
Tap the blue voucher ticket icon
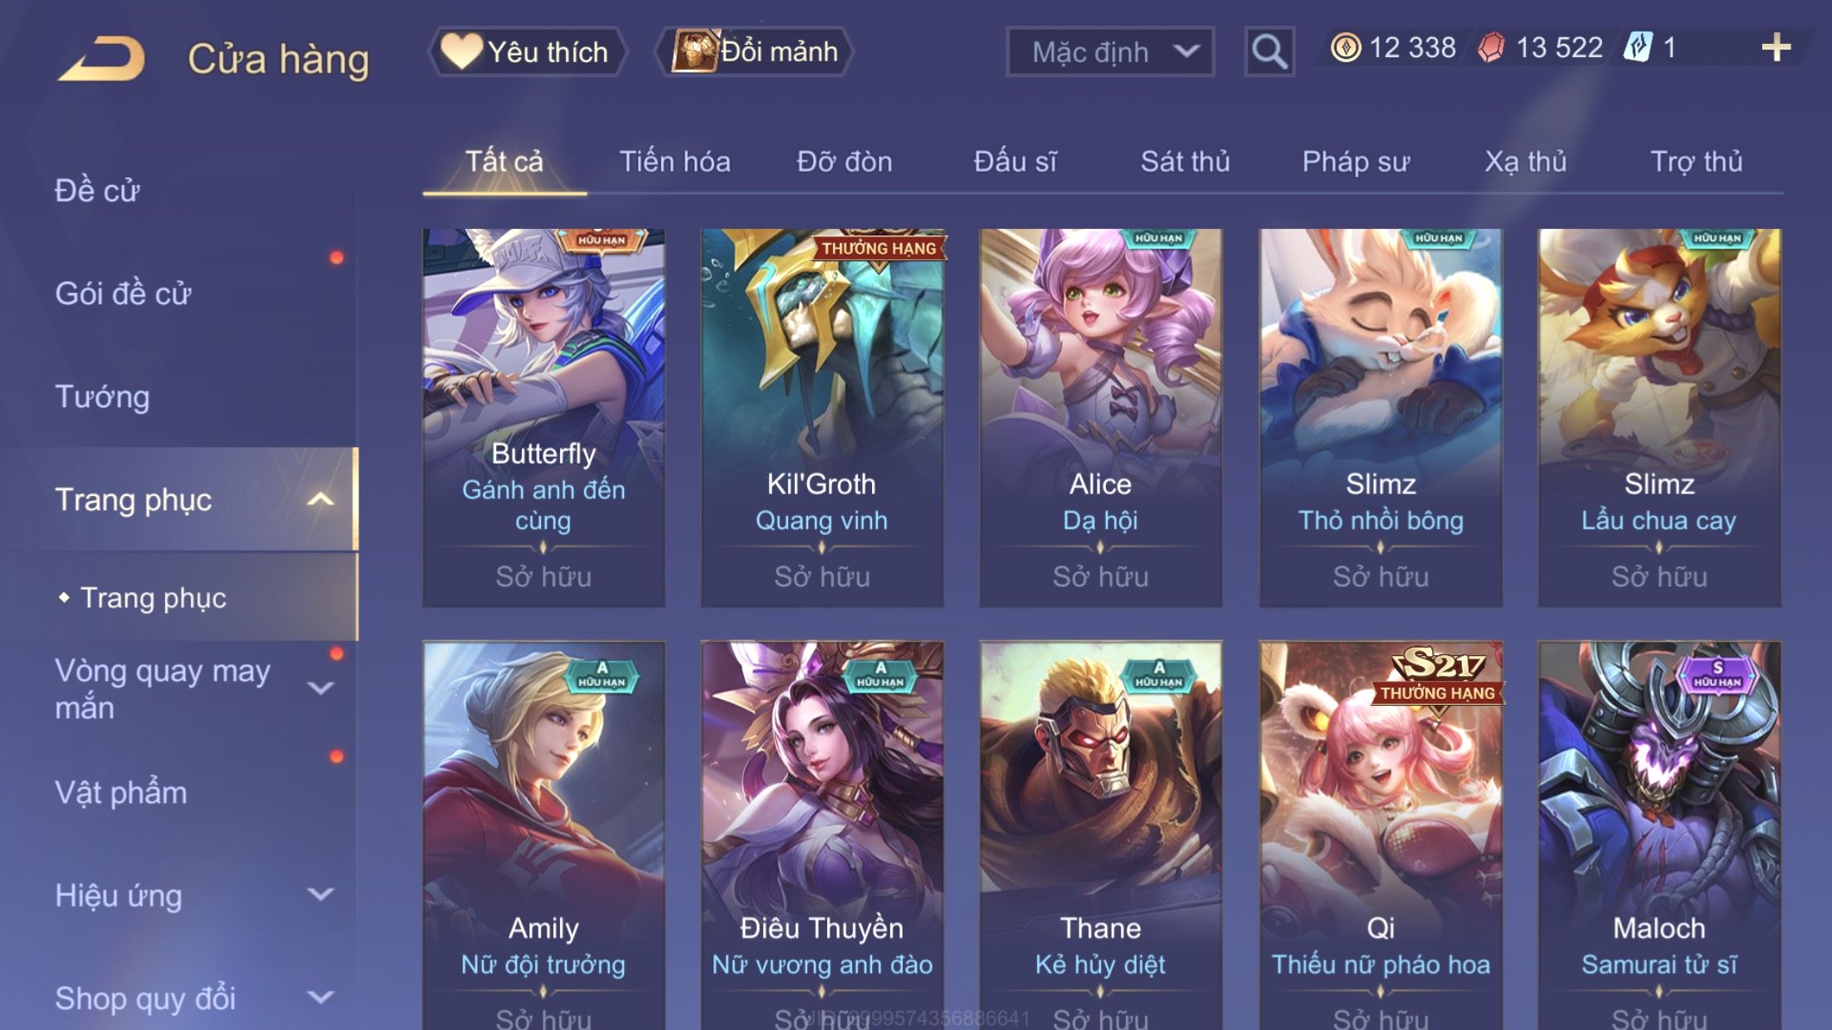[1638, 48]
